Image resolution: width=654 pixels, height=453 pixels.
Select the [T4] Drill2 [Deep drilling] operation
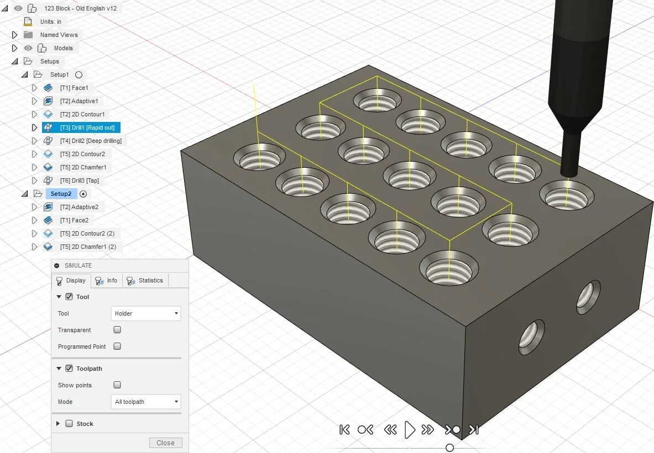coord(91,141)
